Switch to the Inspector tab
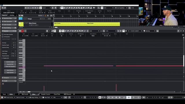This screenshot has height=104, width=185. [5, 15]
